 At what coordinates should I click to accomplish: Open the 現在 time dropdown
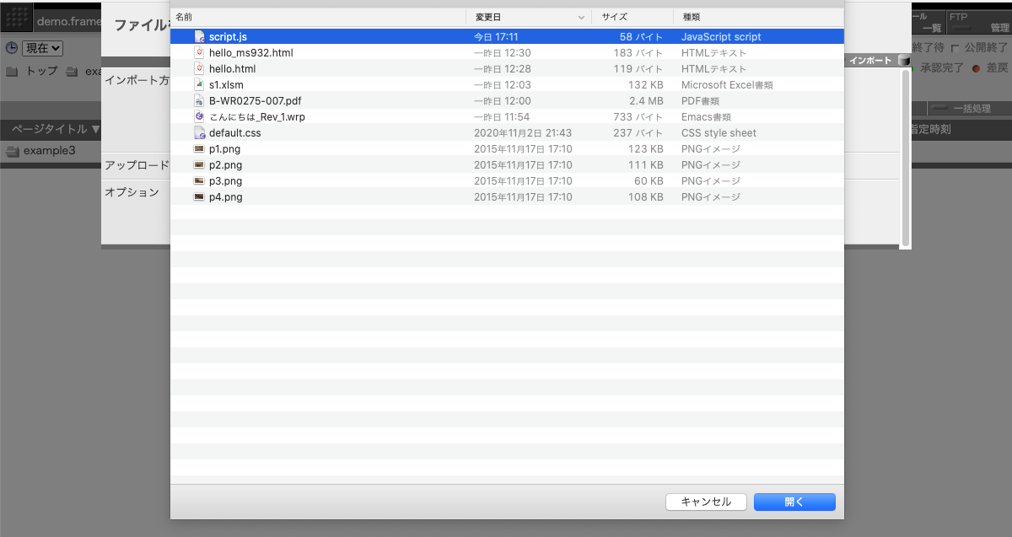point(42,49)
